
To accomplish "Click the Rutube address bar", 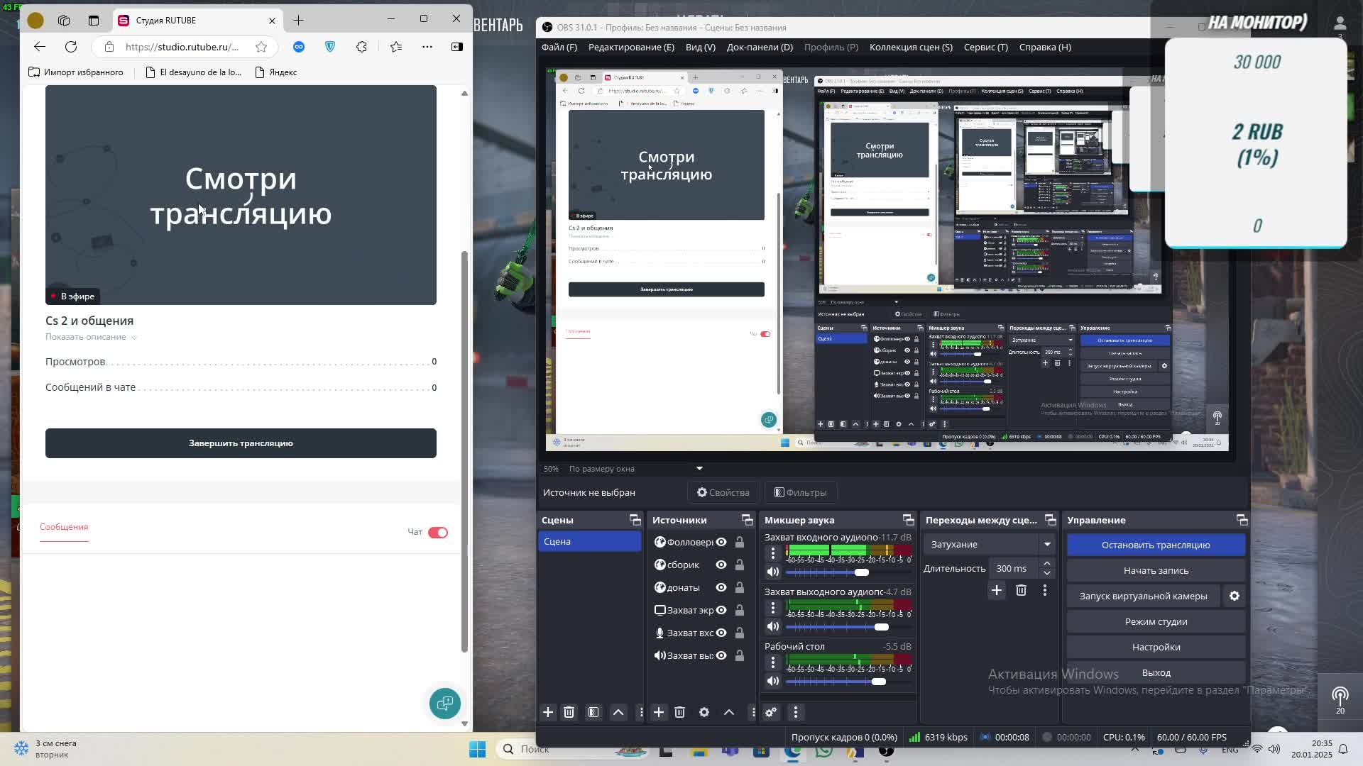I will pos(182,47).
